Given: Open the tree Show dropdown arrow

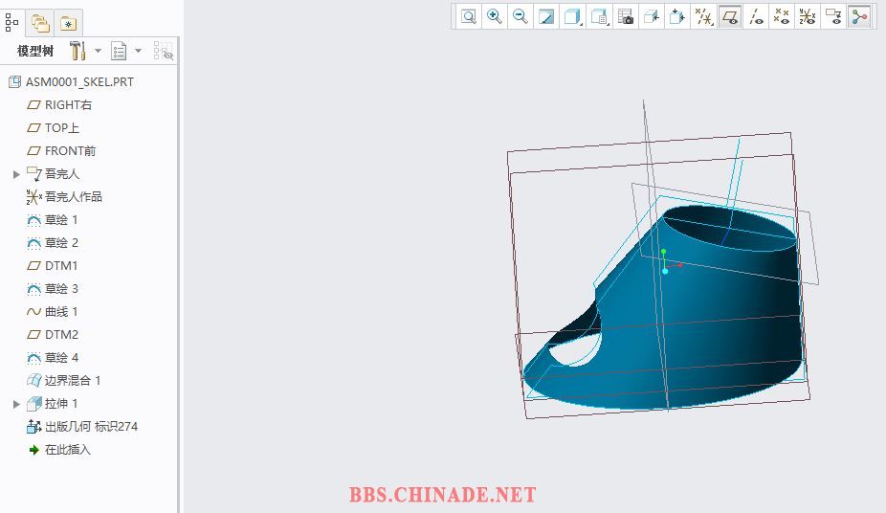Looking at the screenshot, I should click(x=138, y=51).
